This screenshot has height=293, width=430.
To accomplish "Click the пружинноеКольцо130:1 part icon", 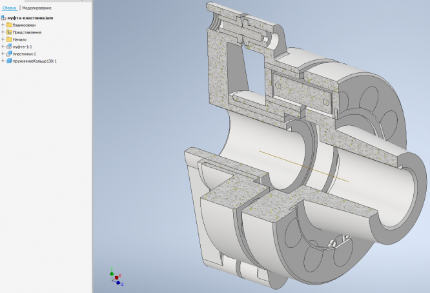I will click(9, 61).
